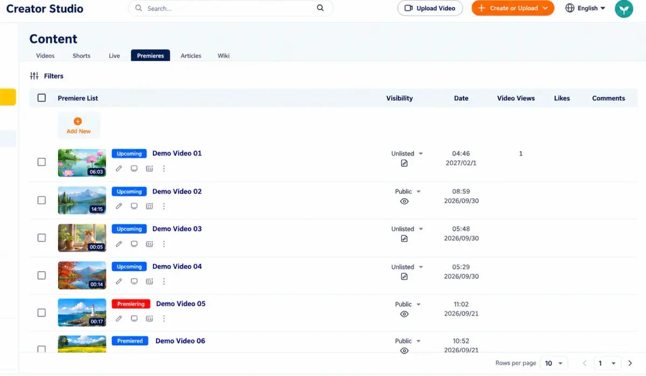Click the unlisted link icon for Demo Video 01
The height and width of the screenshot is (376, 646).
tap(404, 163)
